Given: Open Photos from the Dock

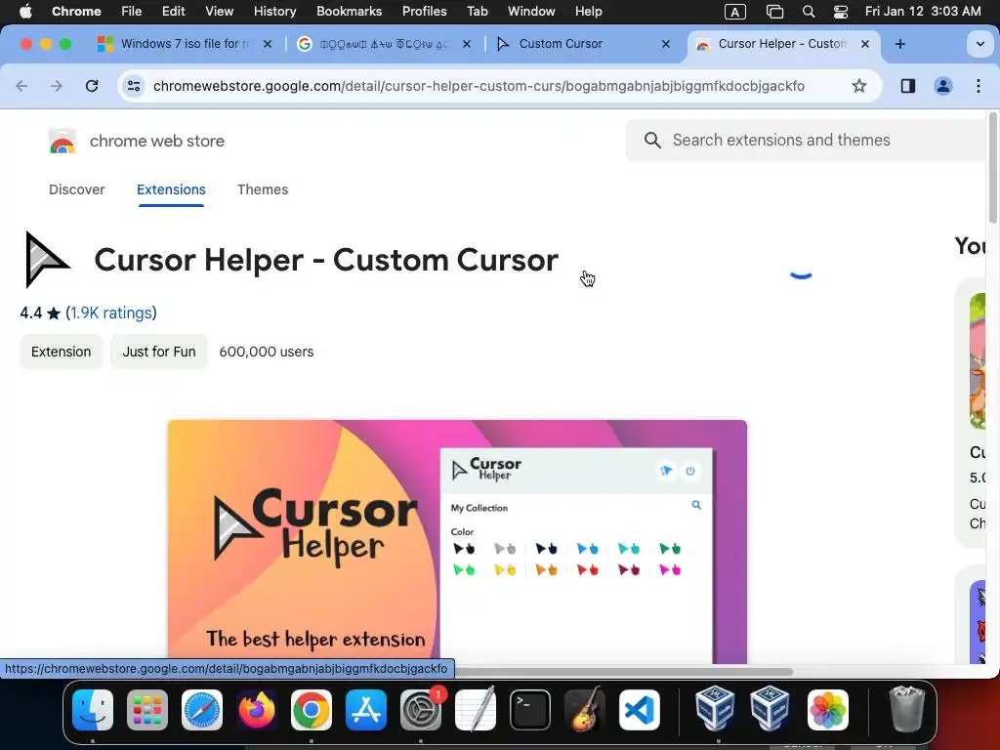Looking at the screenshot, I should click(x=828, y=709).
